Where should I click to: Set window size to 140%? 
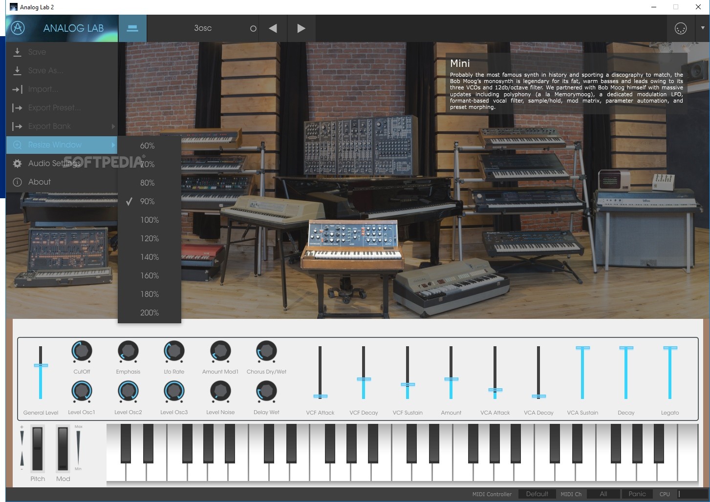150,257
